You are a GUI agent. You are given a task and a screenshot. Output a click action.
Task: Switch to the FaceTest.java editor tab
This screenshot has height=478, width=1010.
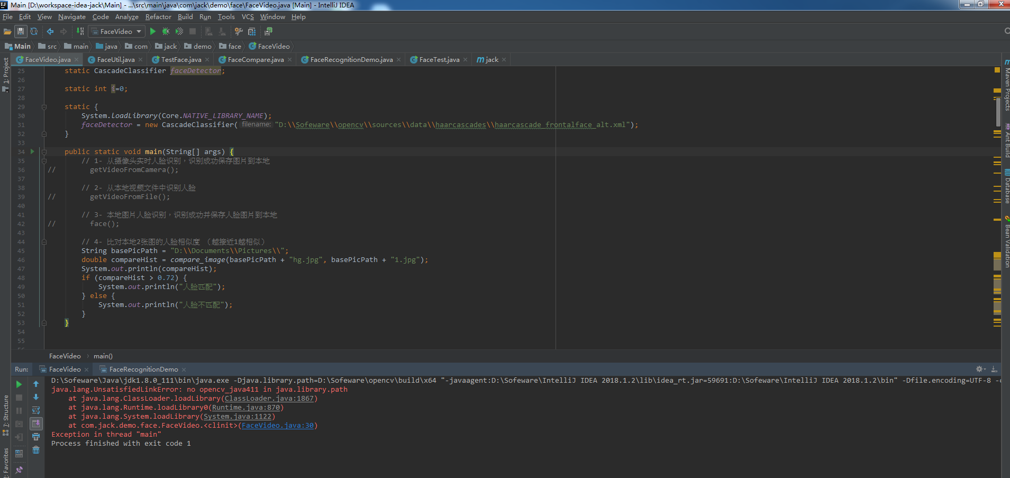[439, 60]
